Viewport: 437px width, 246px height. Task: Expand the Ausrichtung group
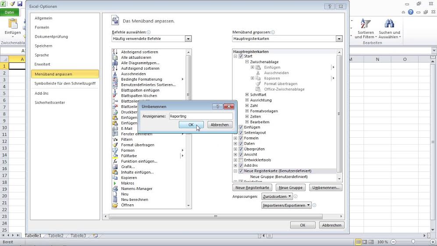tap(247, 100)
